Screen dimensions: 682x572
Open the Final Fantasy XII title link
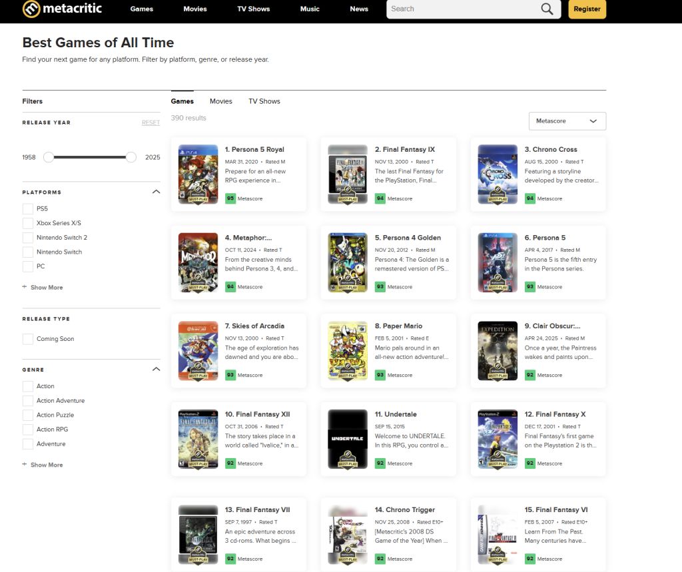(258, 414)
